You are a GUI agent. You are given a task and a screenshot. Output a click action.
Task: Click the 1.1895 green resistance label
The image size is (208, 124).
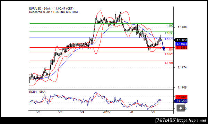click(169, 33)
